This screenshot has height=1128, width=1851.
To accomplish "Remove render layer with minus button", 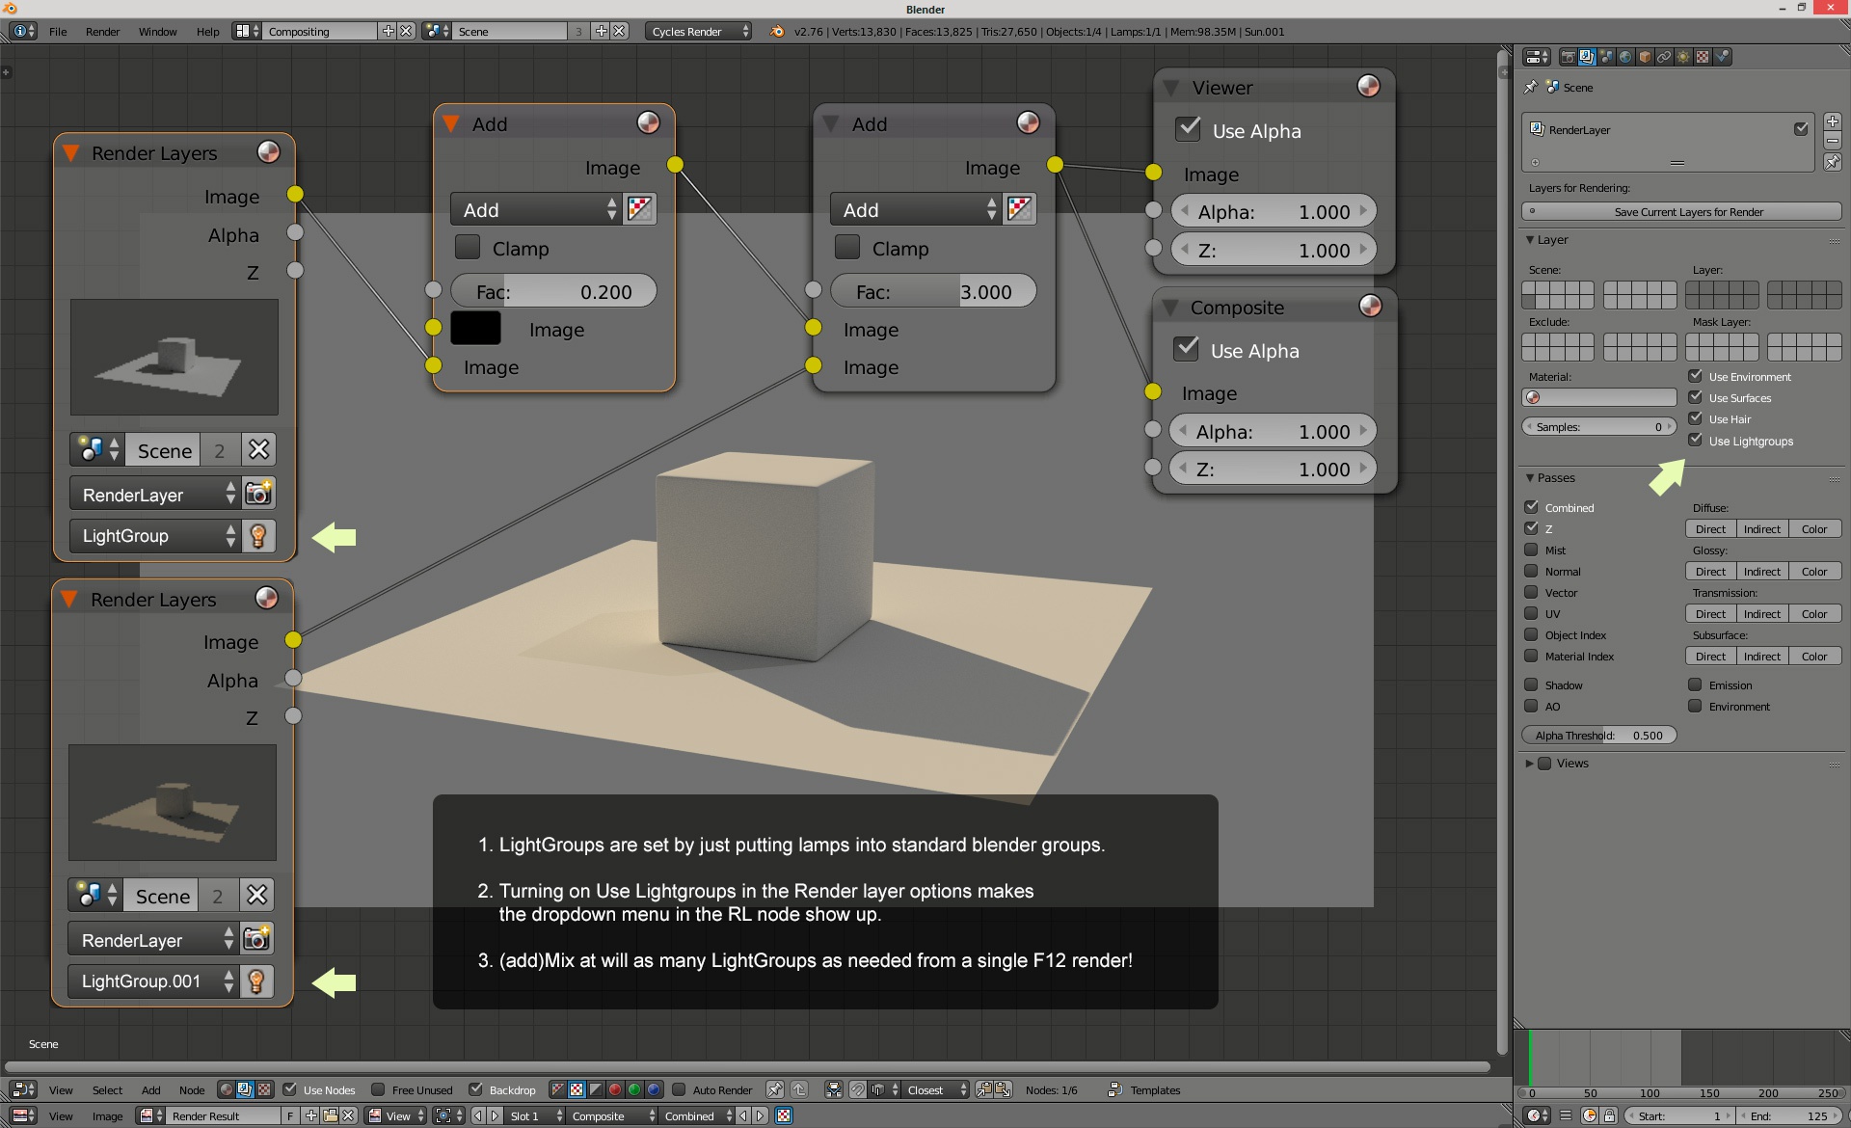I will [1833, 141].
